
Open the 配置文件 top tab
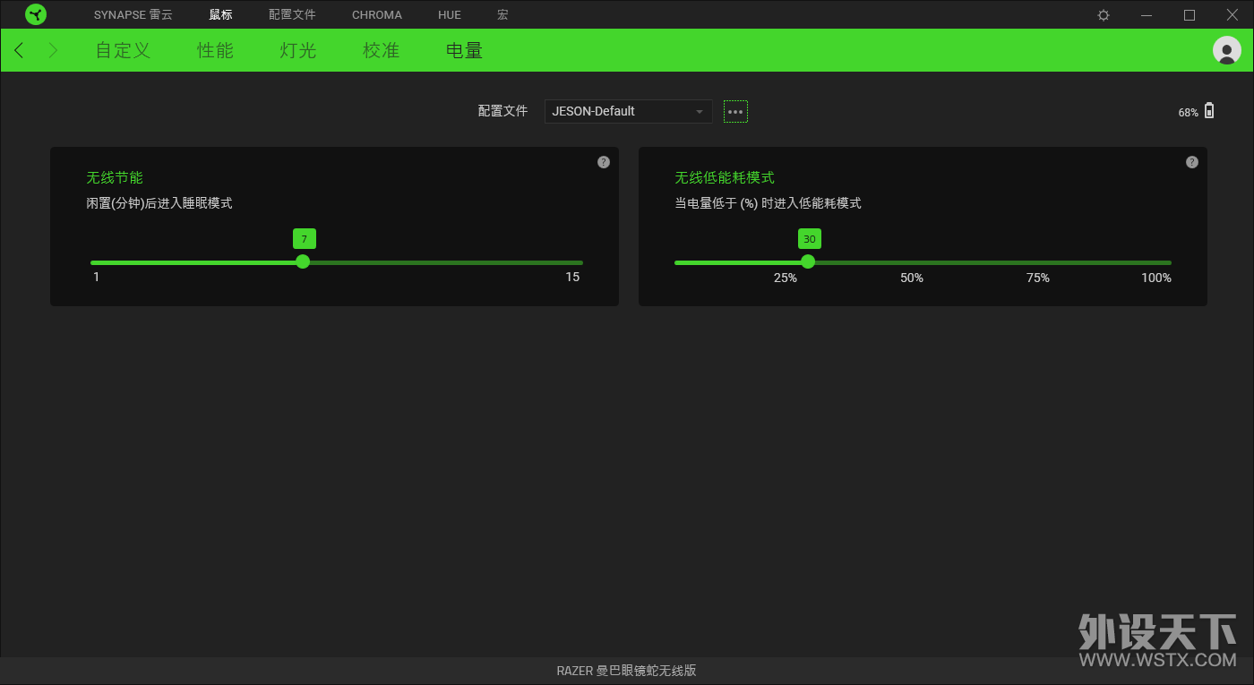(x=292, y=15)
